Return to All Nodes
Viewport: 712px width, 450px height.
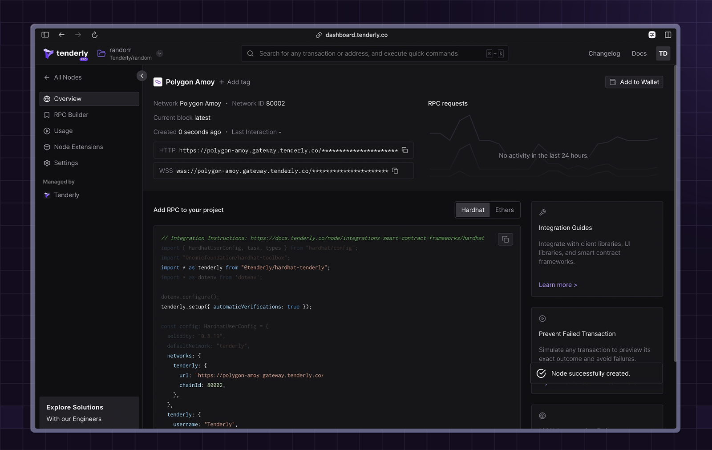[63, 77]
